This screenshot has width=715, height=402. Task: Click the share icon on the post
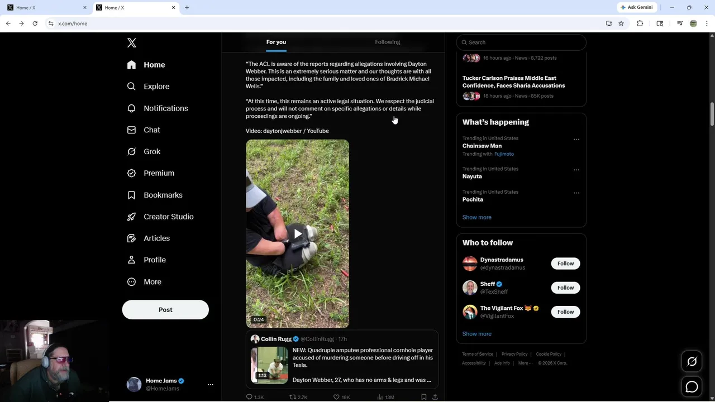click(x=435, y=397)
